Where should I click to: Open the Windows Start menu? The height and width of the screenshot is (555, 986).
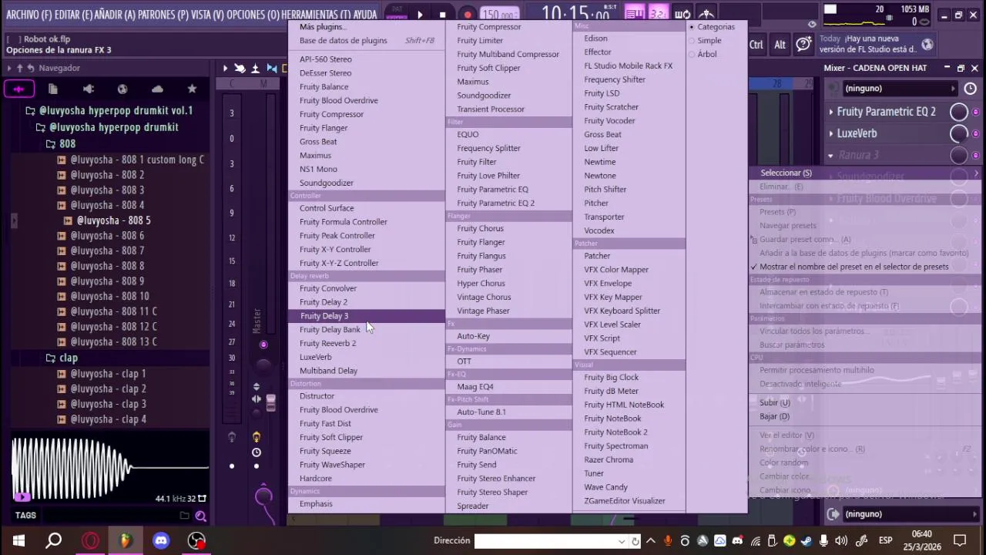pyautogui.click(x=18, y=540)
